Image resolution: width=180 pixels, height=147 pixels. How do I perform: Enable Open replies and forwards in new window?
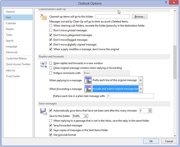point(51,63)
